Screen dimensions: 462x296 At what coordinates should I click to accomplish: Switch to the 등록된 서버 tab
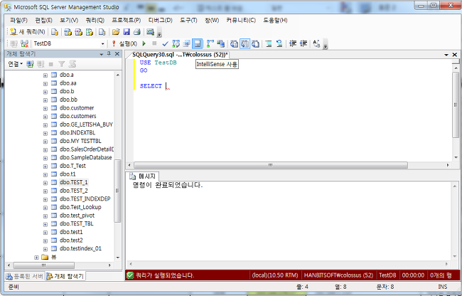coord(25,276)
